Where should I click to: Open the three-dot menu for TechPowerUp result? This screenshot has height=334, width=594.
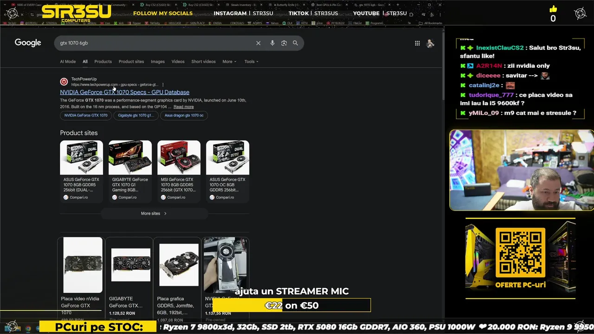tap(163, 85)
